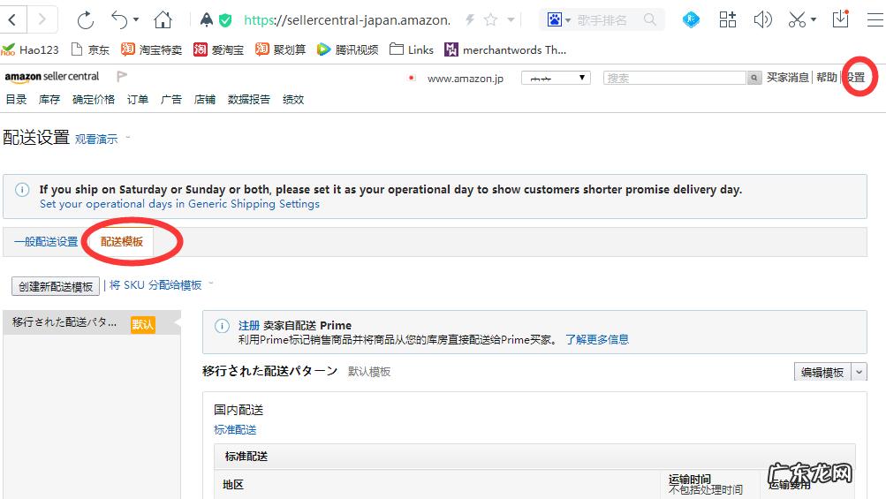Viewport: 886px width, 499px height.
Task: Click the scissors screenshot tool icon
Action: (x=797, y=19)
